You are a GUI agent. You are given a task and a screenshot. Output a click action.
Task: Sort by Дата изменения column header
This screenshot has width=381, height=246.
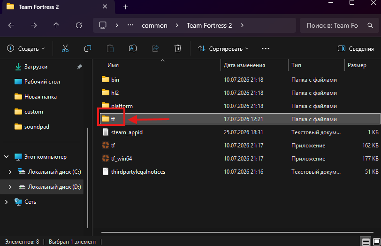(x=244, y=65)
